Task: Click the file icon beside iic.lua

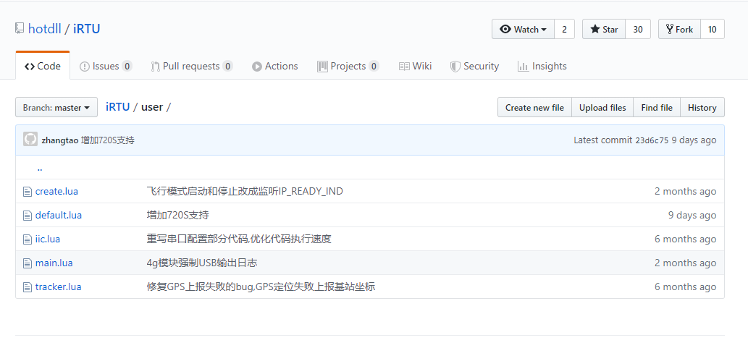Action: click(x=28, y=239)
